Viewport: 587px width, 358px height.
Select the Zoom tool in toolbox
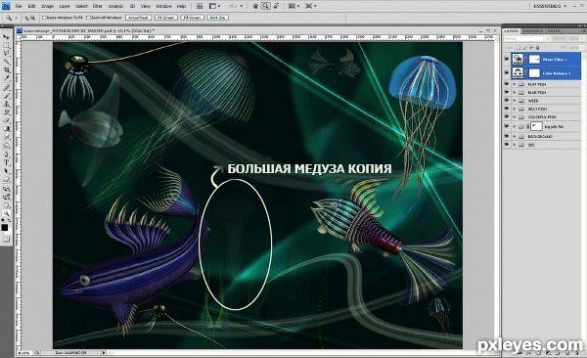click(6, 213)
